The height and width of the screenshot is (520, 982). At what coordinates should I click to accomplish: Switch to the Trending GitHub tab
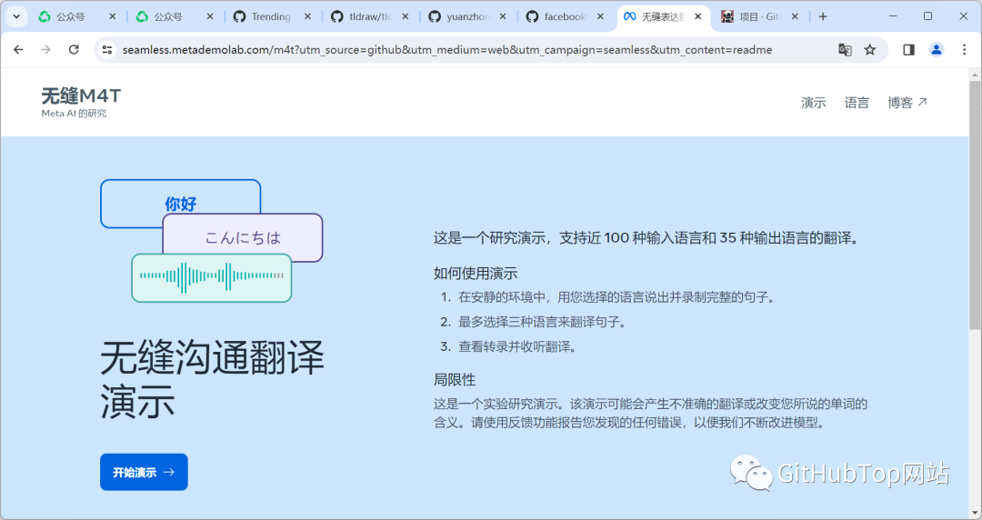(271, 17)
